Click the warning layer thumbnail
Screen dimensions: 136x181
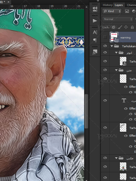pyautogui.click(x=114, y=37)
